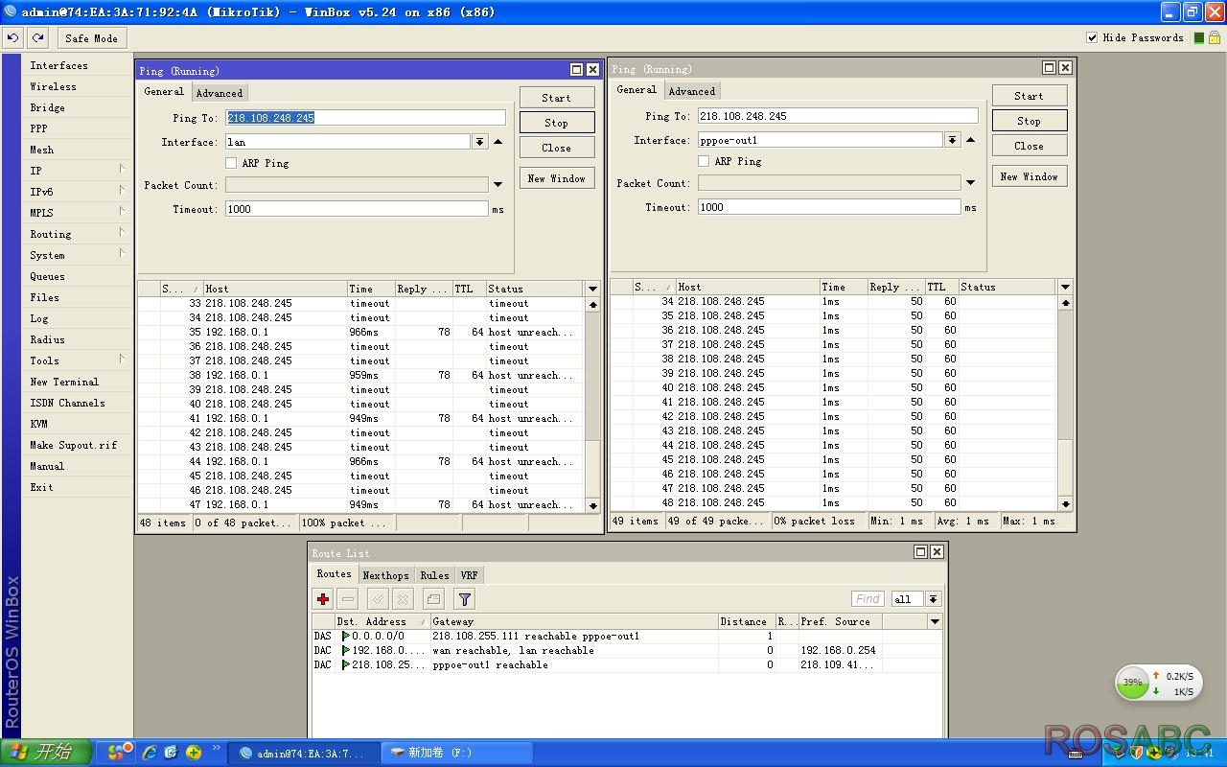Expand the Routing submenu
This screenshot has height=767, width=1227.
pyautogui.click(x=79, y=234)
